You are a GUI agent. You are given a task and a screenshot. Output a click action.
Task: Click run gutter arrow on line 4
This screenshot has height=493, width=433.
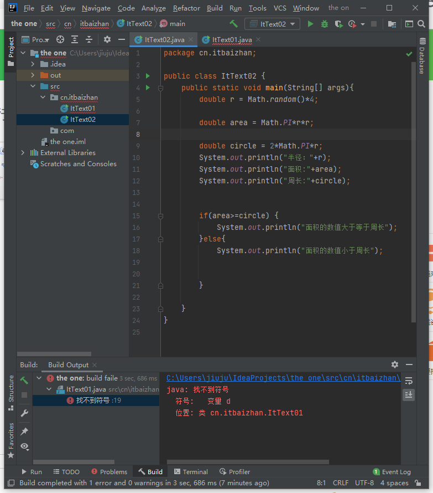point(148,88)
